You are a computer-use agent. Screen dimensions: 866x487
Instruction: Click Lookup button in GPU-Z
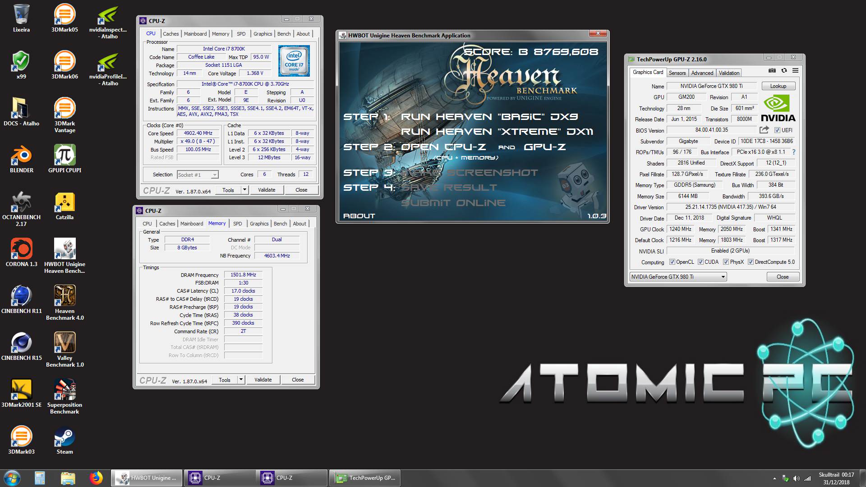778,86
